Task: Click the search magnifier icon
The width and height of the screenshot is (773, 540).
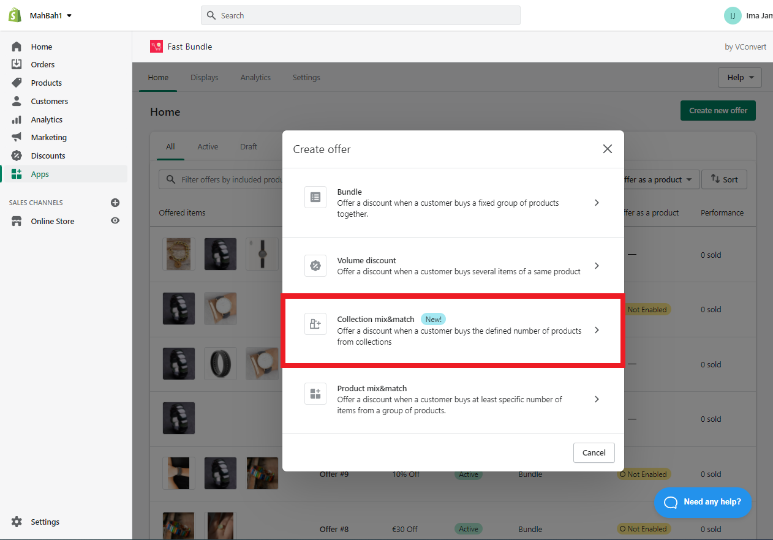Action: click(x=211, y=15)
